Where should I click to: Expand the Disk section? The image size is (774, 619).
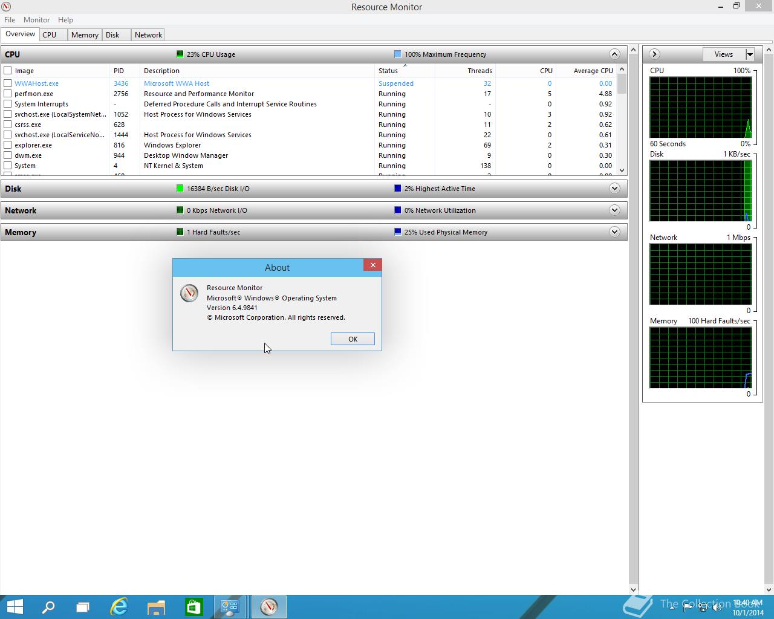click(614, 188)
